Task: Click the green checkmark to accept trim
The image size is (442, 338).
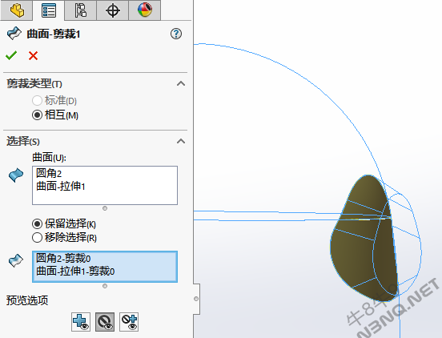Action: point(11,55)
